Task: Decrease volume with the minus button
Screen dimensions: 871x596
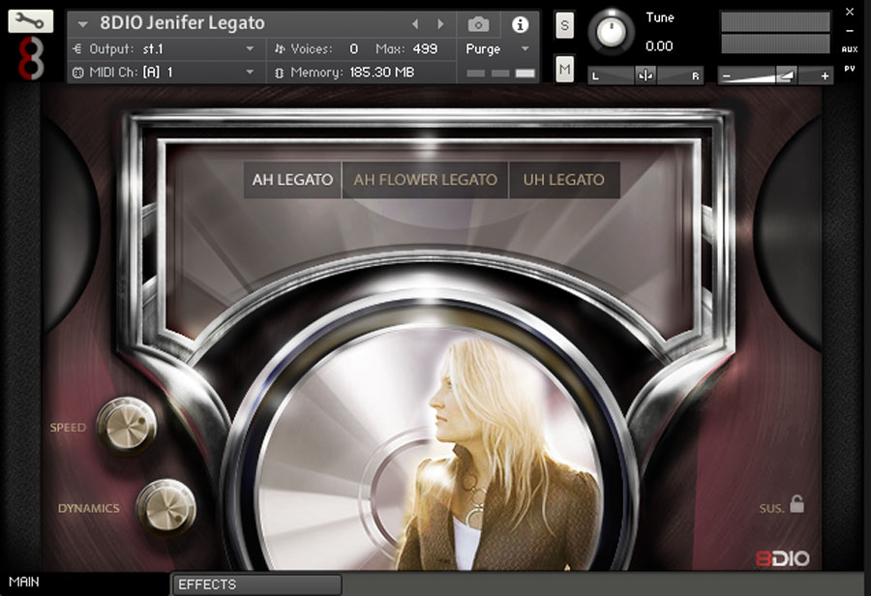Action: coord(727,76)
